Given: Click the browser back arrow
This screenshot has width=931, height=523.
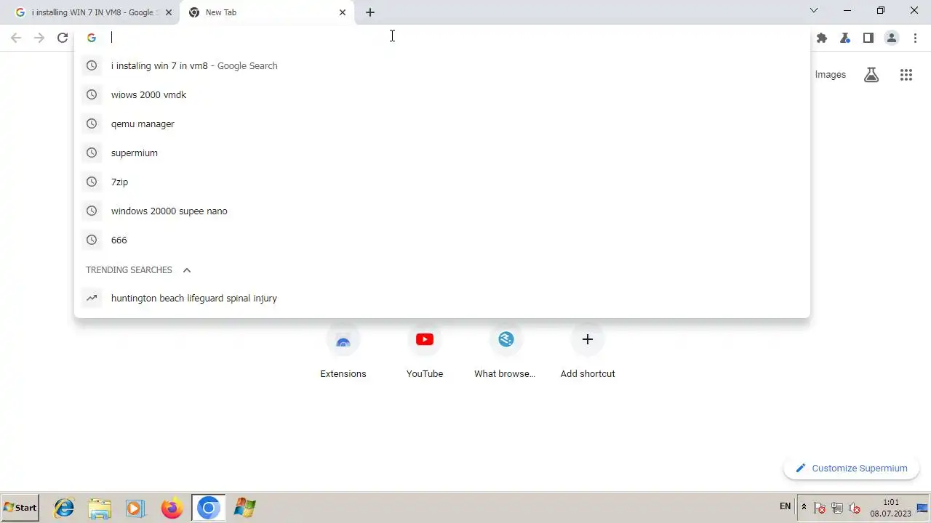Looking at the screenshot, I should click(x=16, y=38).
